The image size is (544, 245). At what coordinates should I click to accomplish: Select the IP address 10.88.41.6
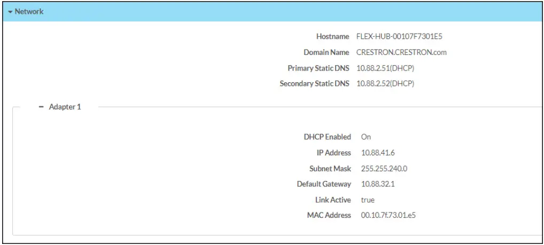(x=378, y=153)
